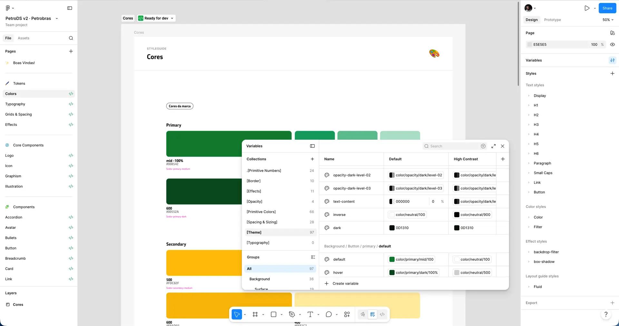Screen dimensions: 619x326
Task: Select the Background variable group
Action: pyautogui.click(x=280, y=279)
